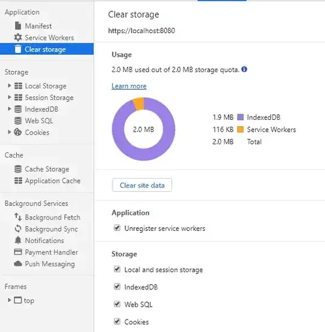Click the Clear storage trash icon

click(18, 49)
